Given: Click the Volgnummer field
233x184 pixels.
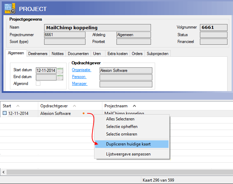Looking at the screenshot, I should click(x=214, y=28).
